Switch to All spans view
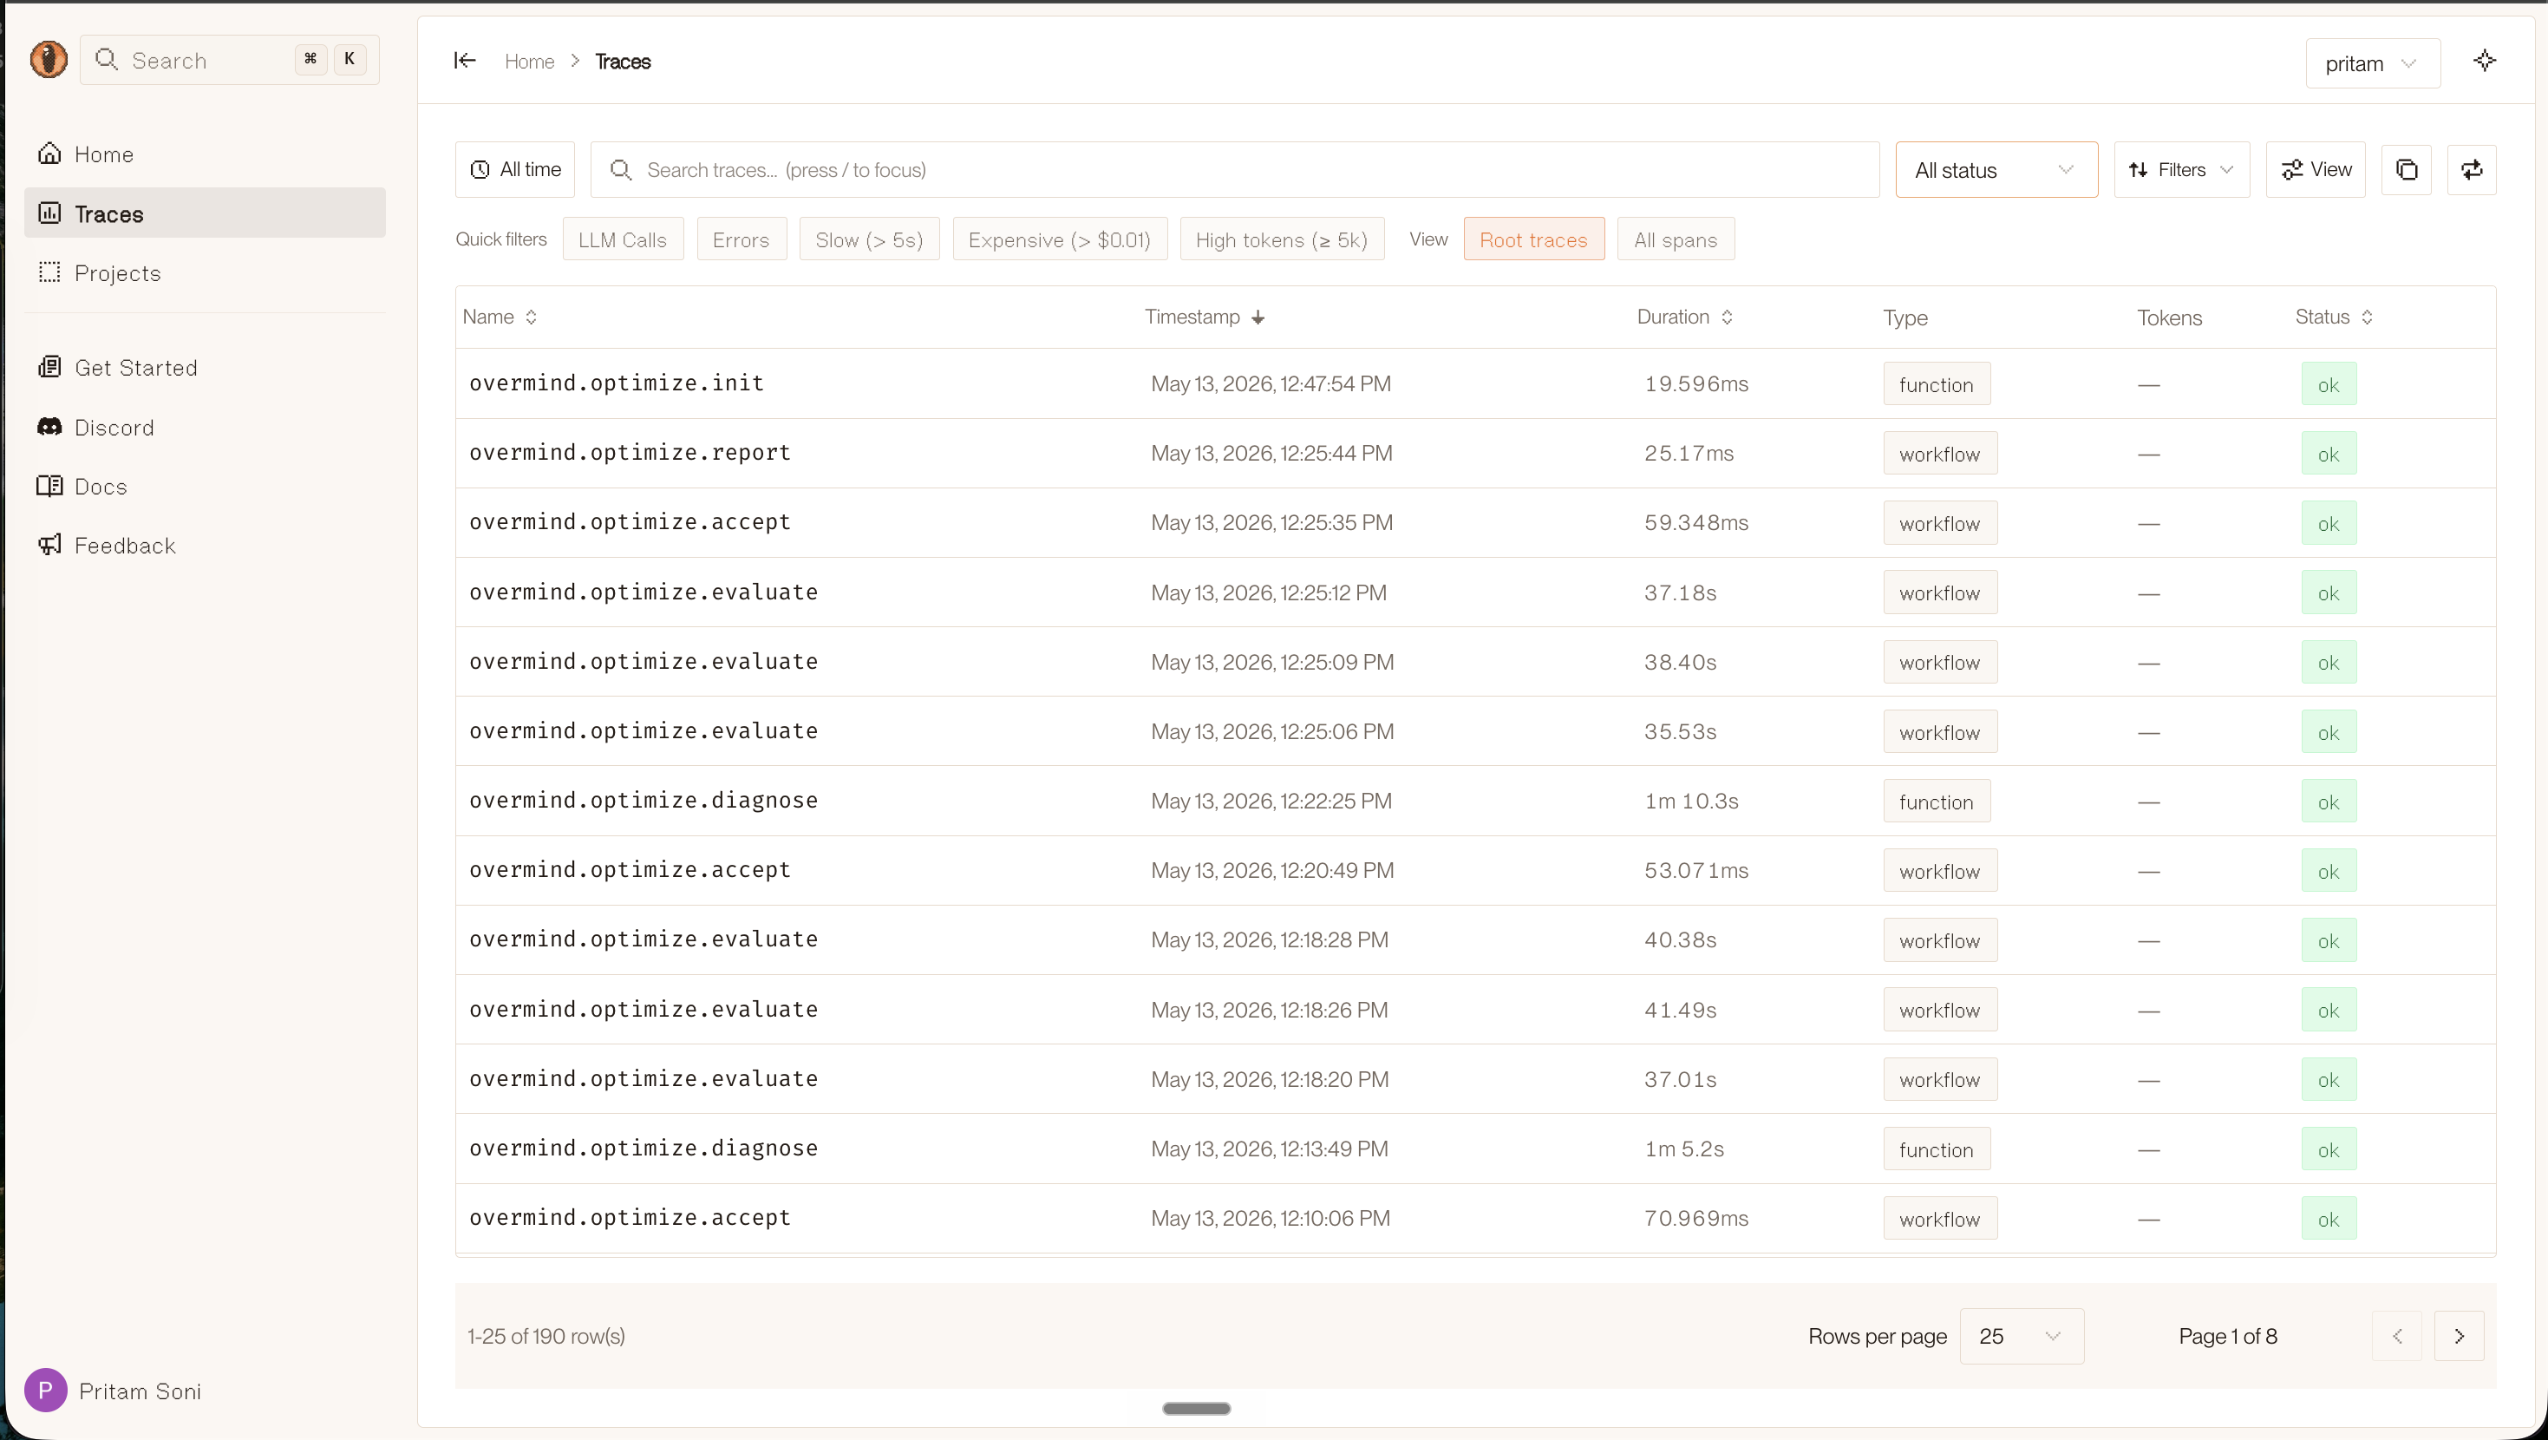Screen dimensions: 2548x1440 (x=1676, y=239)
